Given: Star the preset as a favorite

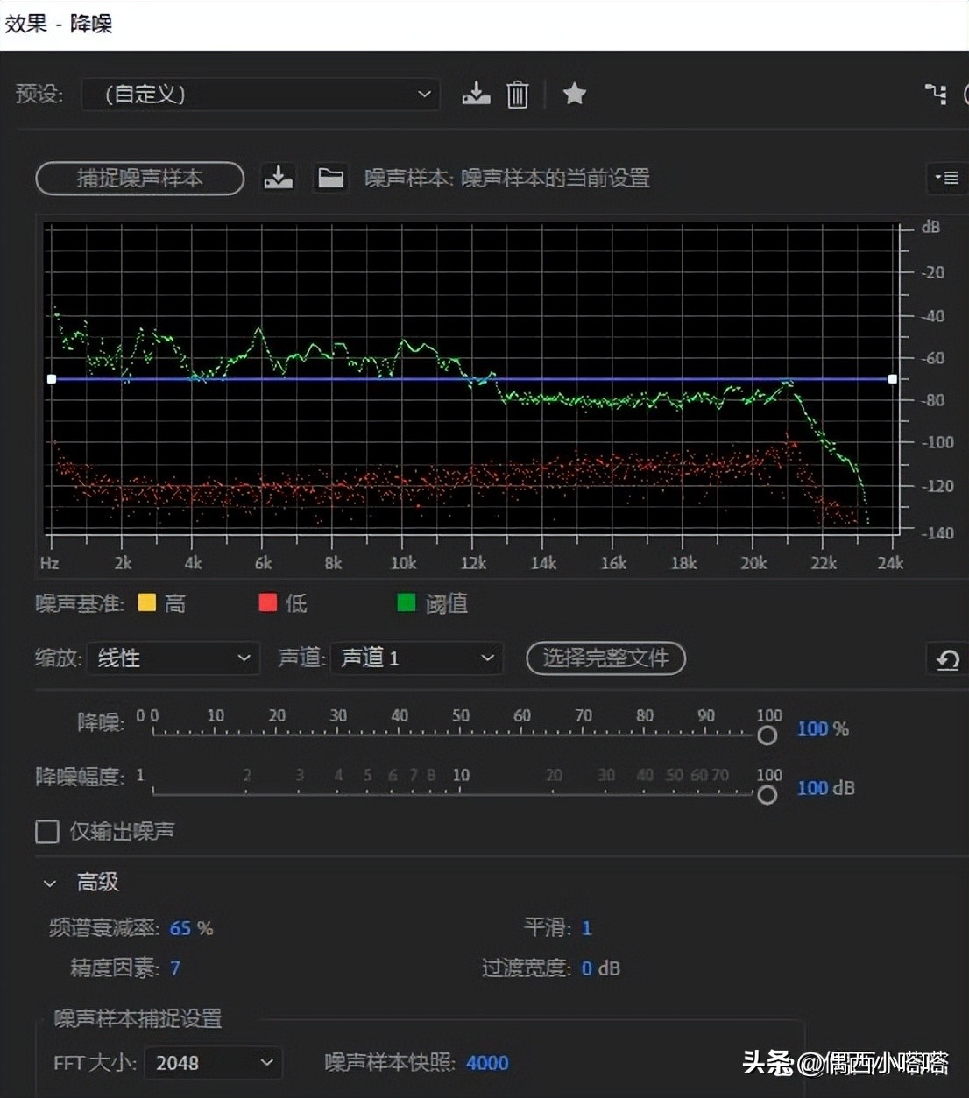Looking at the screenshot, I should [574, 94].
